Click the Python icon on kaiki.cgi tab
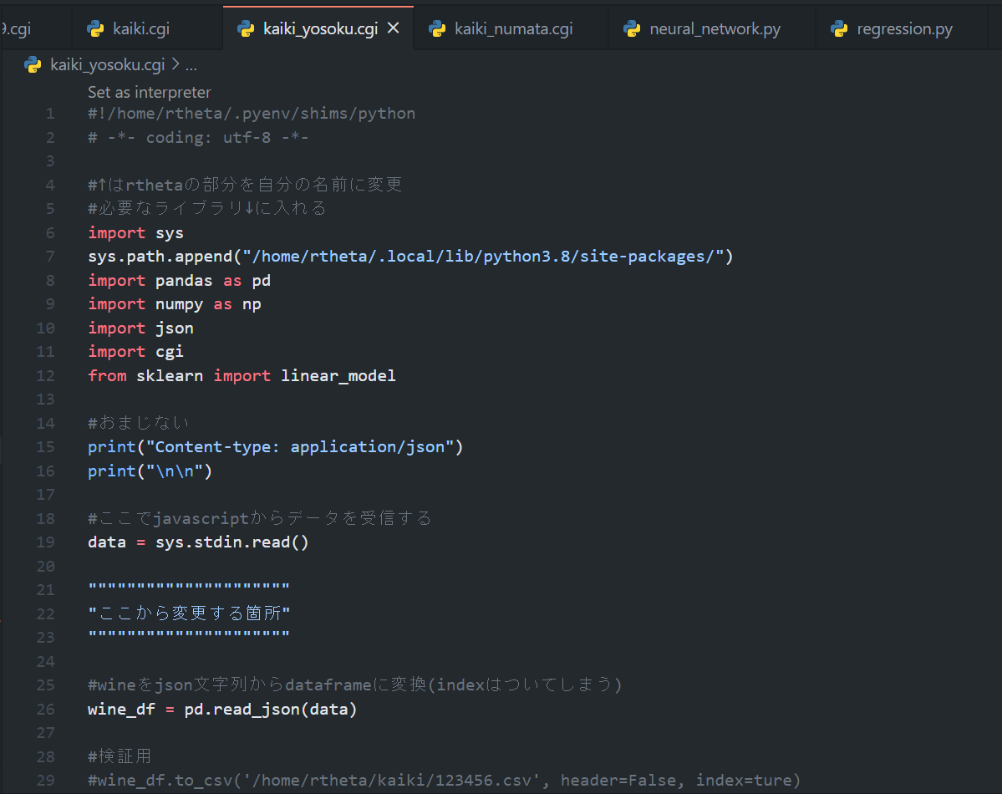The width and height of the screenshot is (1002, 794). point(96,29)
